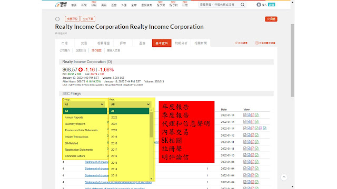Open gray document icon in 2022-01-10 row
Viewport: 337px width, 189px height.
click(245, 155)
